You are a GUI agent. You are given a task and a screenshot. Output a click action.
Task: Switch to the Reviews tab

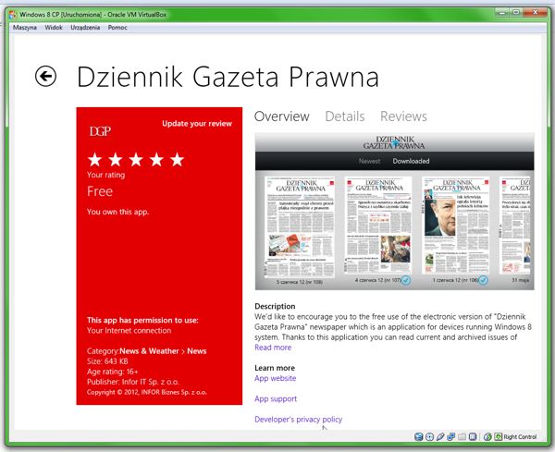pyautogui.click(x=403, y=116)
